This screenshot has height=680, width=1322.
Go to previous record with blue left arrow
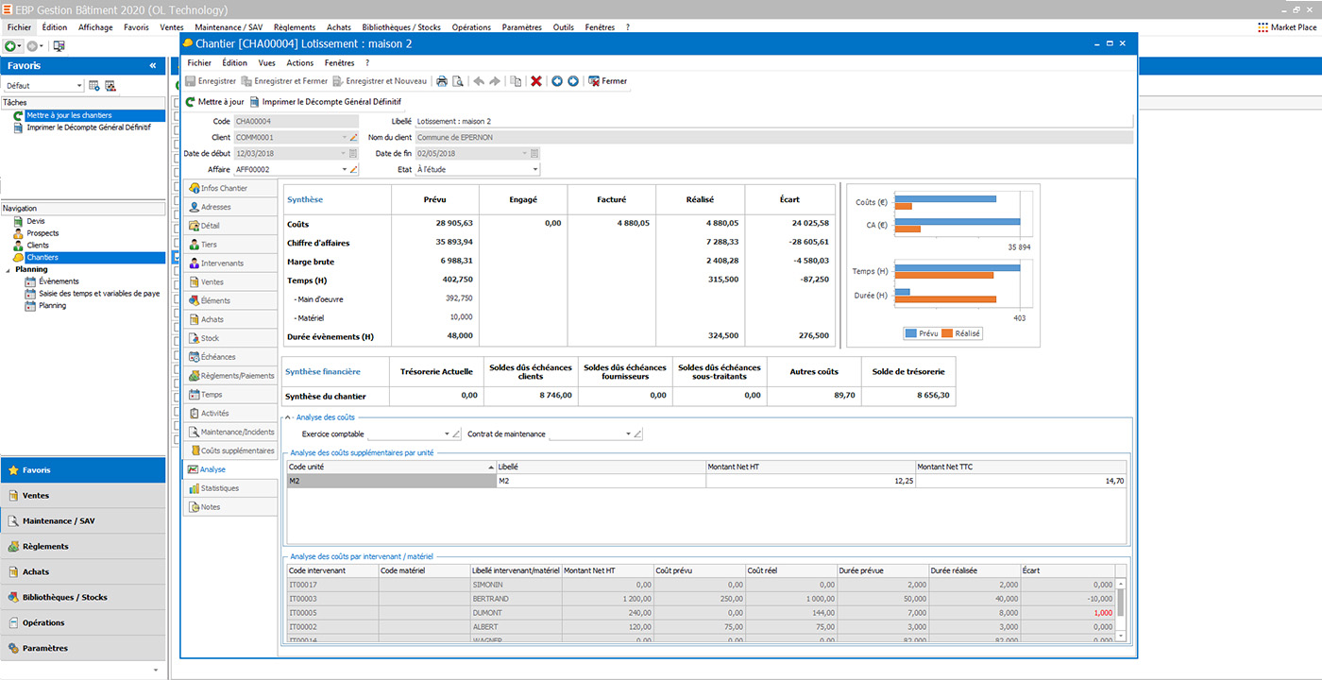pyautogui.click(x=557, y=81)
